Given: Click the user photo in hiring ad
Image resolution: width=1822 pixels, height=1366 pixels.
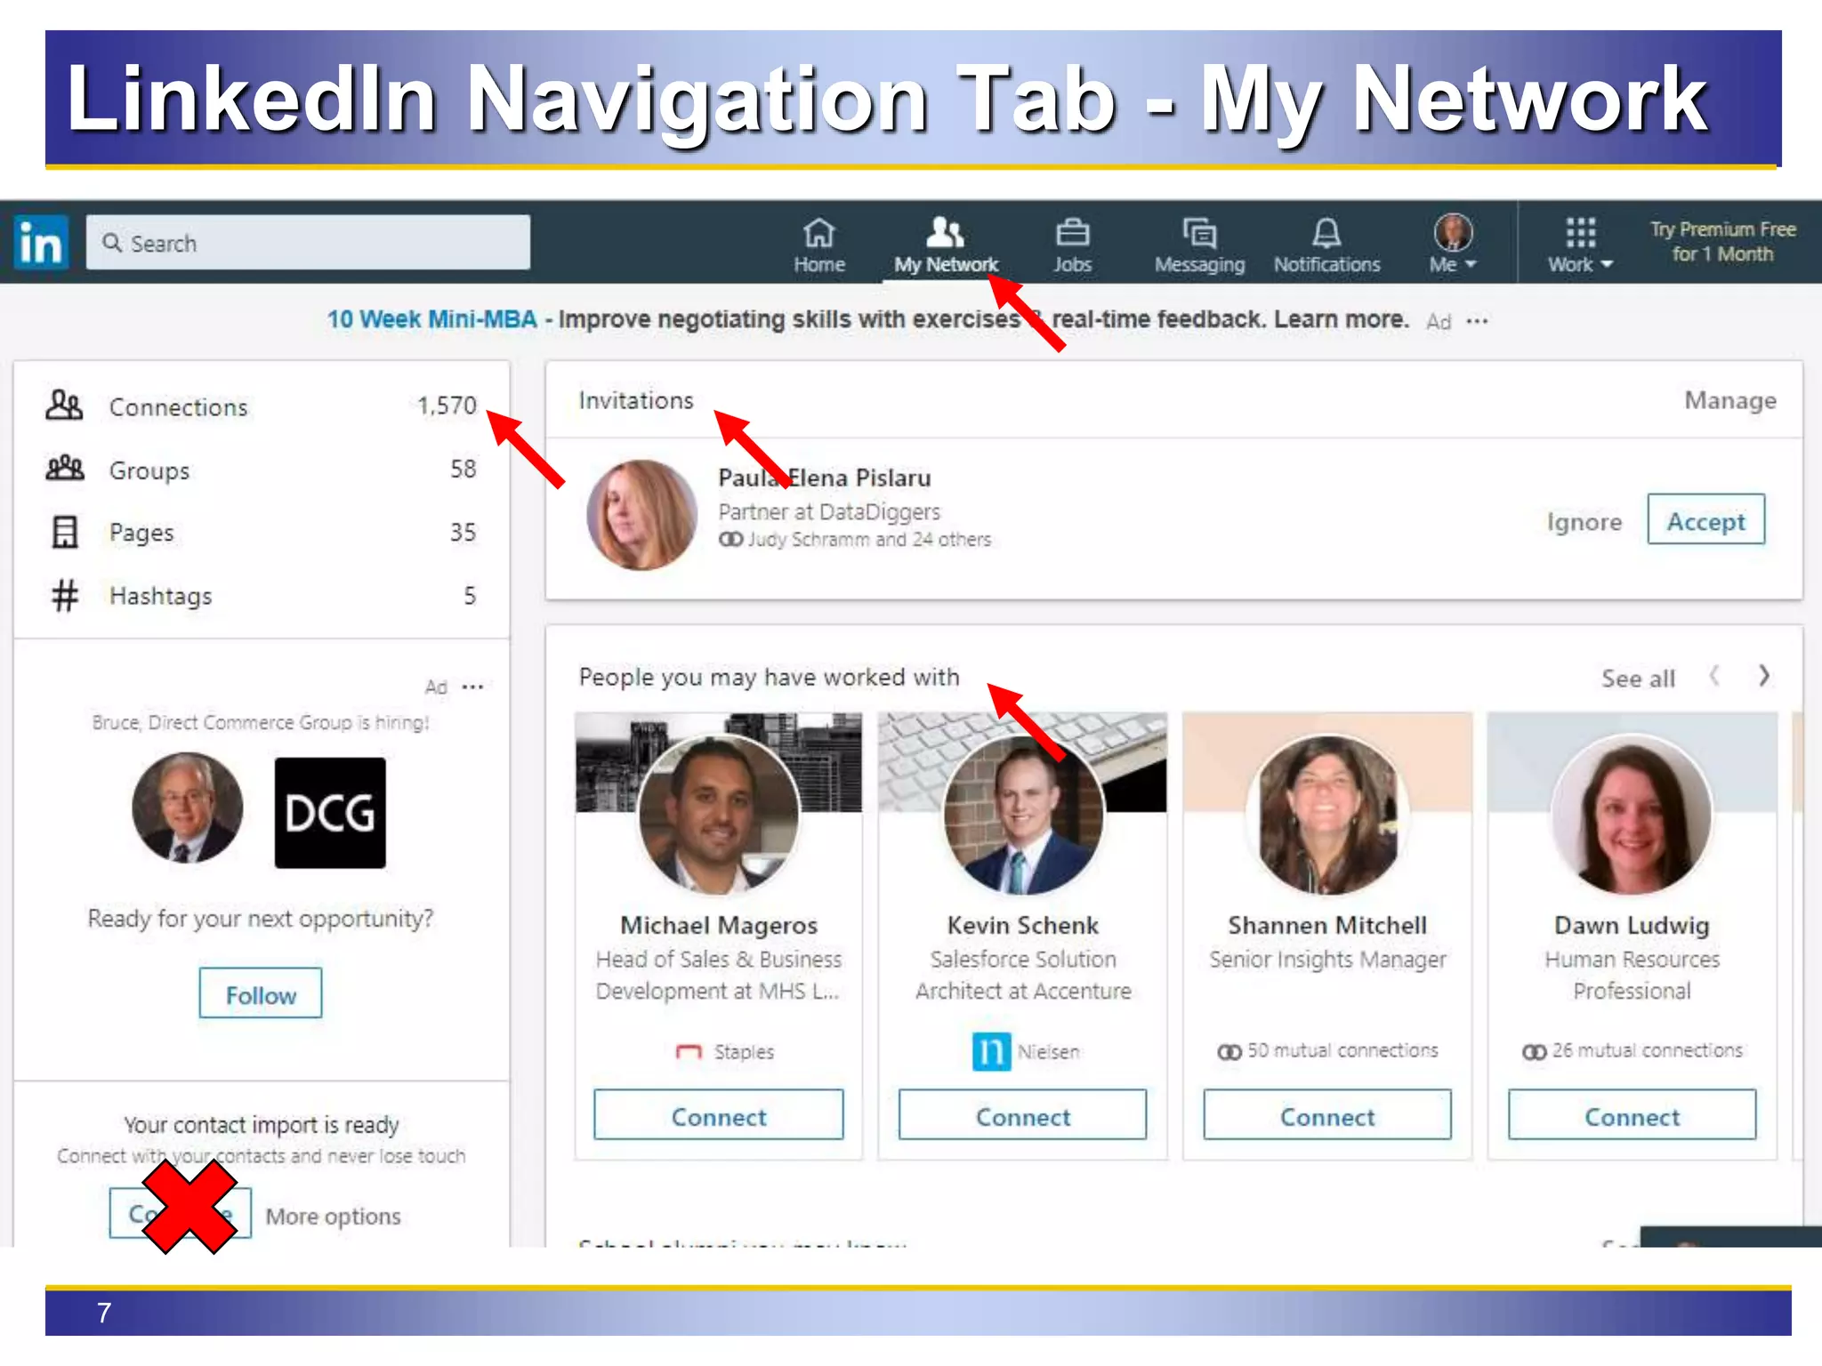Looking at the screenshot, I should pos(187,808).
